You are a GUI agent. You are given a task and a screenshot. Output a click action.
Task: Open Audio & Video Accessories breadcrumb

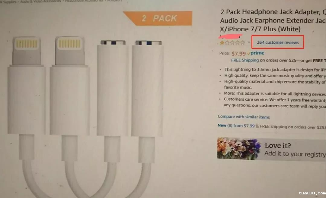40,1
